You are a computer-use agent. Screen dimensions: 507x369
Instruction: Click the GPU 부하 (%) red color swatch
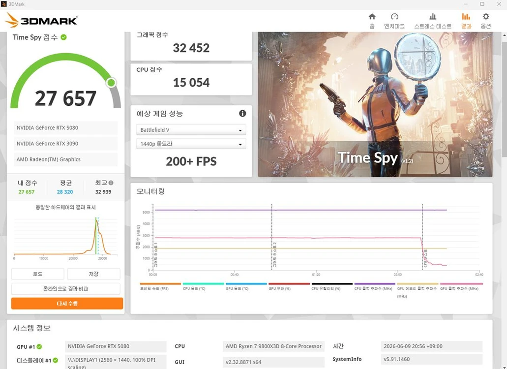pyautogui.click(x=289, y=283)
